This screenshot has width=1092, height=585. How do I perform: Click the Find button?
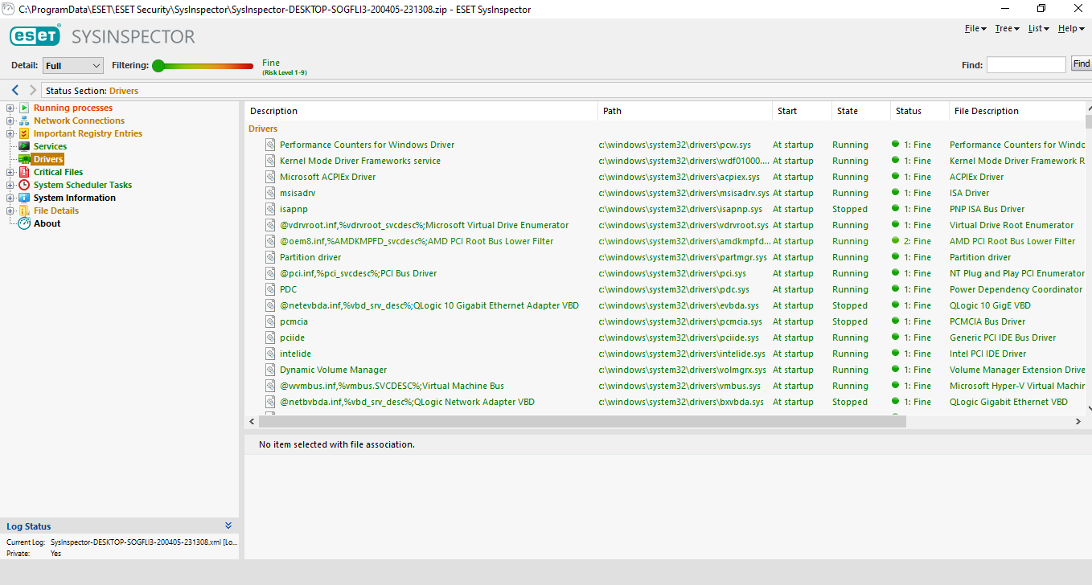[1082, 64]
